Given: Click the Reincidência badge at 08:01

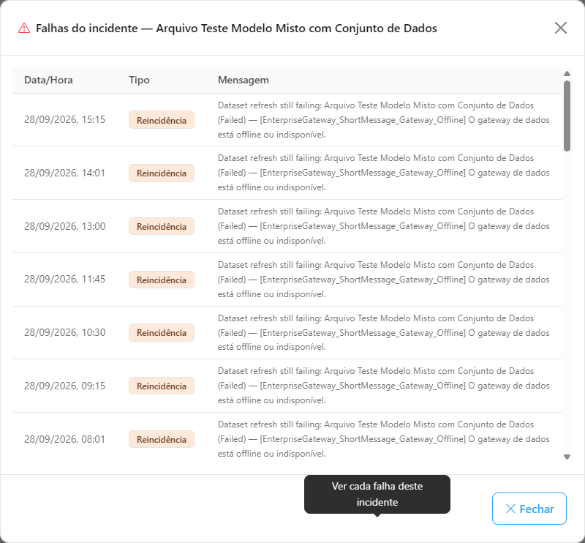Looking at the screenshot, I should (x=162, y=439).
